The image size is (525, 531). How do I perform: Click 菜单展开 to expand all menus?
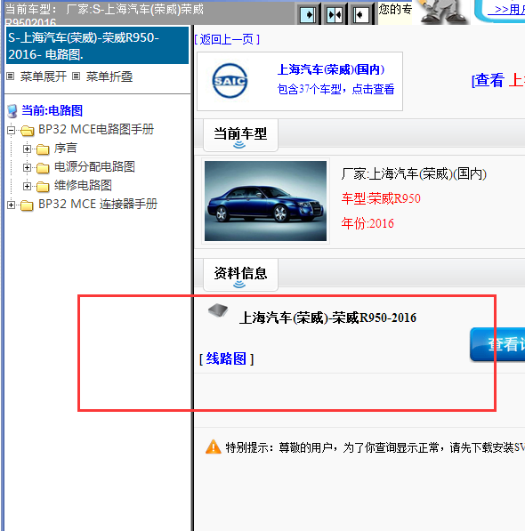tap(44, 76)
